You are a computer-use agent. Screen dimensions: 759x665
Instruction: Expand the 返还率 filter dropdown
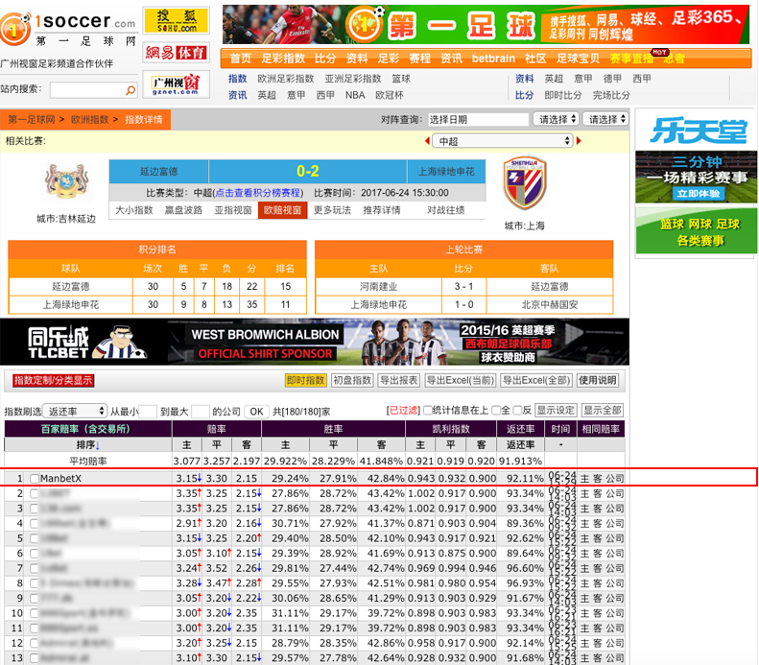74,411
